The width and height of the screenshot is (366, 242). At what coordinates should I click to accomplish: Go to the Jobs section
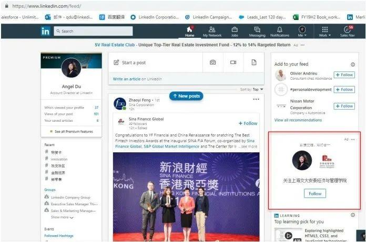(x=235, y=31)
